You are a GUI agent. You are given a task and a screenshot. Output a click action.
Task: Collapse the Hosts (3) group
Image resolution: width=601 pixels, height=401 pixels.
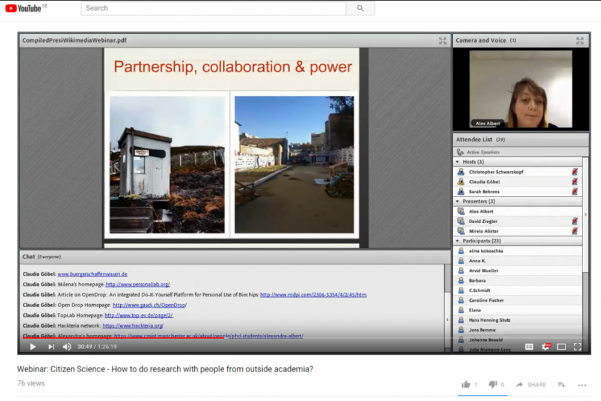coord(457,162)
